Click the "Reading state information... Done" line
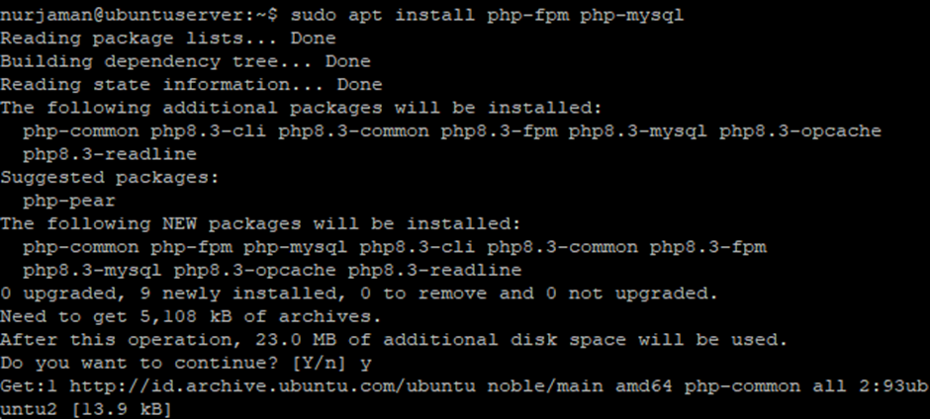 tap(191, 85)
